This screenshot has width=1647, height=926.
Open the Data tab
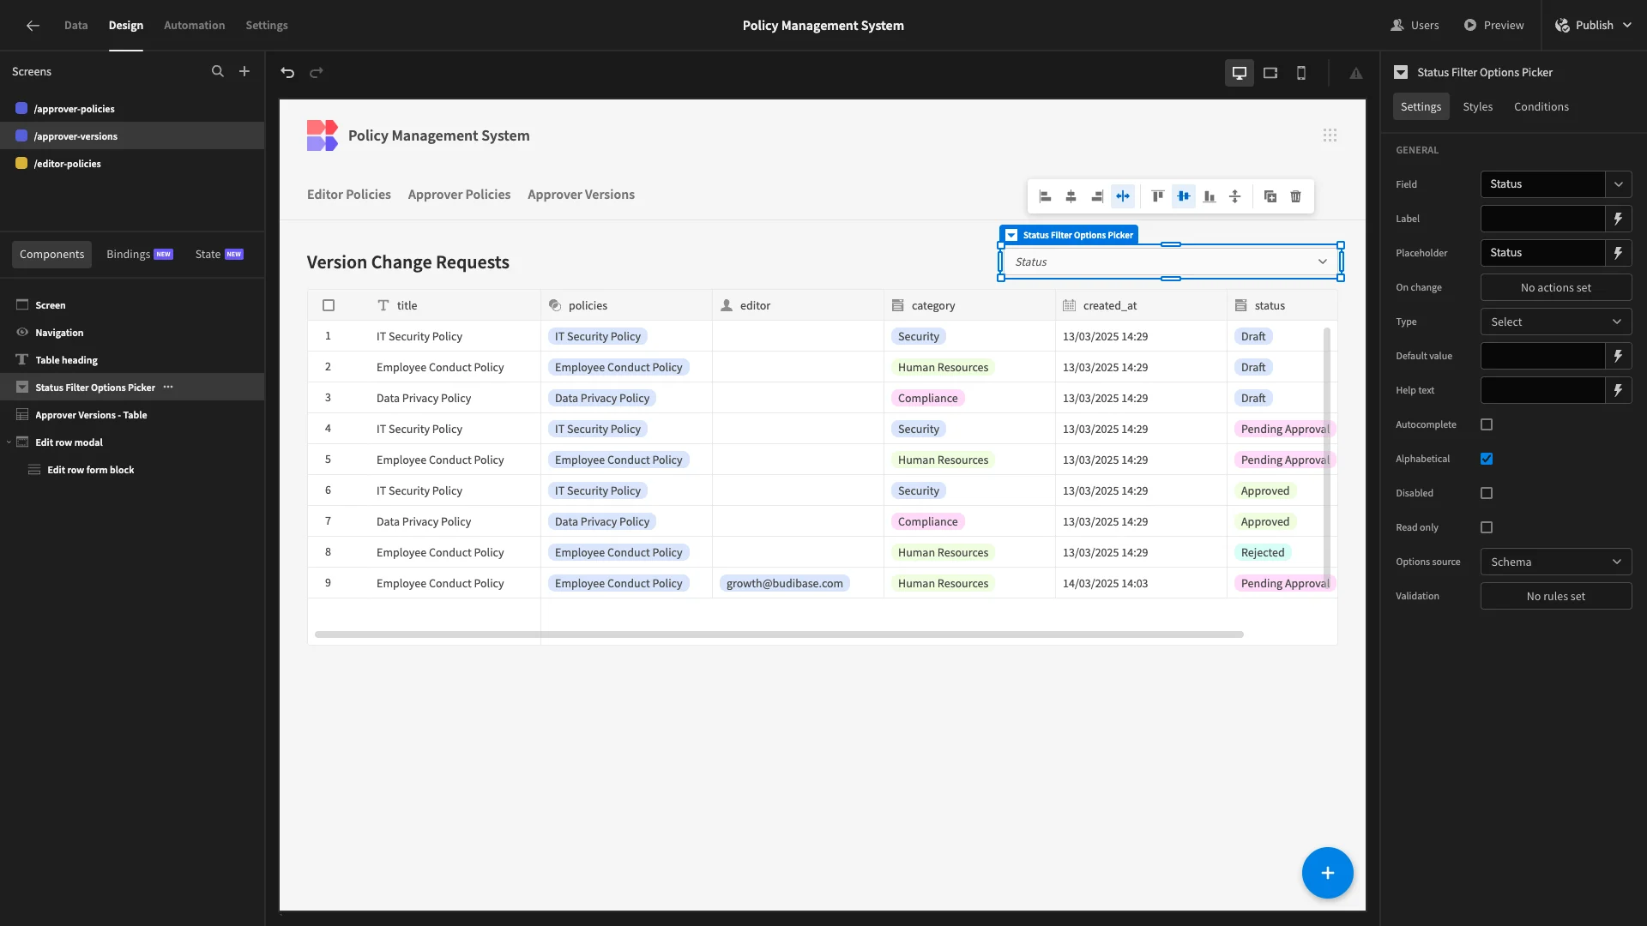[x=76, y=26]
